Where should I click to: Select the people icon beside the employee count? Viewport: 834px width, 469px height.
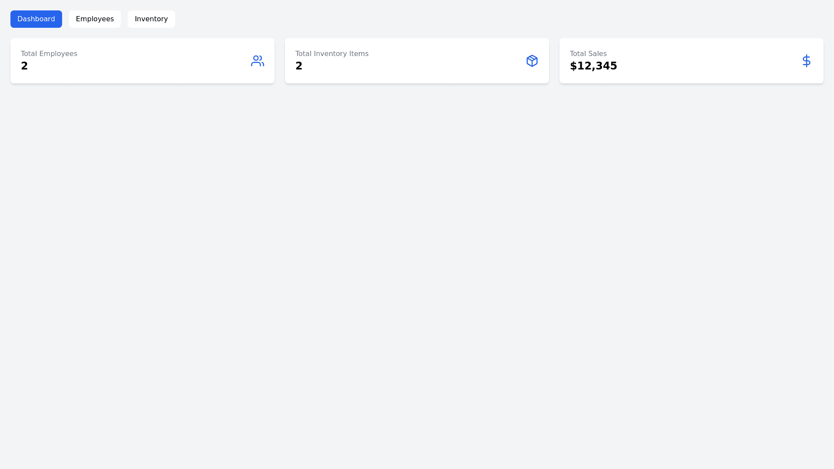click(x=257, y=61)
